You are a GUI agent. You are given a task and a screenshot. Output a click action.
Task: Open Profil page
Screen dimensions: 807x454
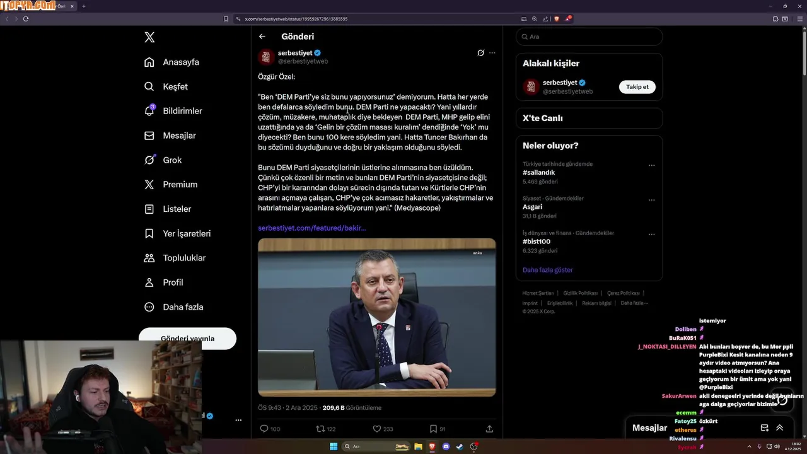pyautogui.click(x=163, y=282)
